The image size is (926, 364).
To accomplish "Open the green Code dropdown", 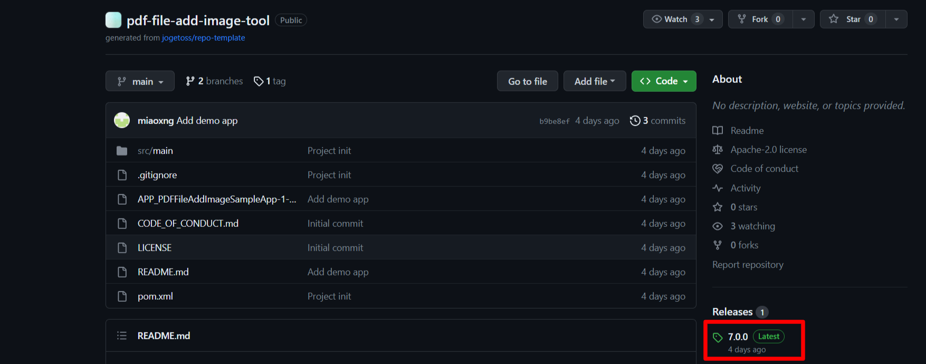I will pos(664,81).
